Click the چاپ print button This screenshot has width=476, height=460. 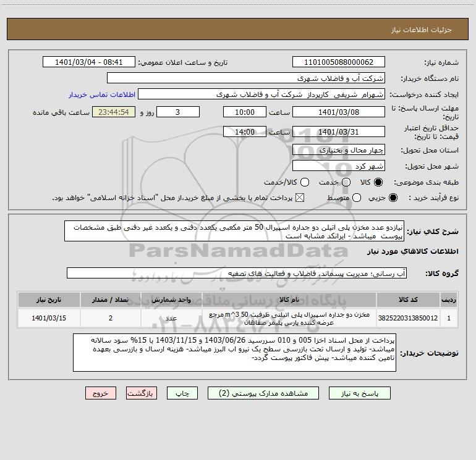pyautogui.click(x=182, y=393)
